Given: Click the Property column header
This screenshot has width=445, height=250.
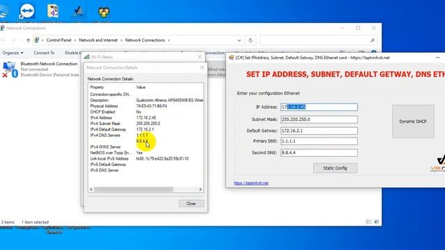Looking at the screenshot, I should tap(97, 87).
